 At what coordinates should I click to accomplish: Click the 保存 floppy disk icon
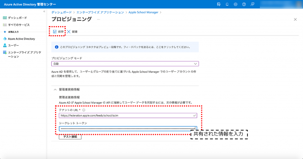(55, 31)
